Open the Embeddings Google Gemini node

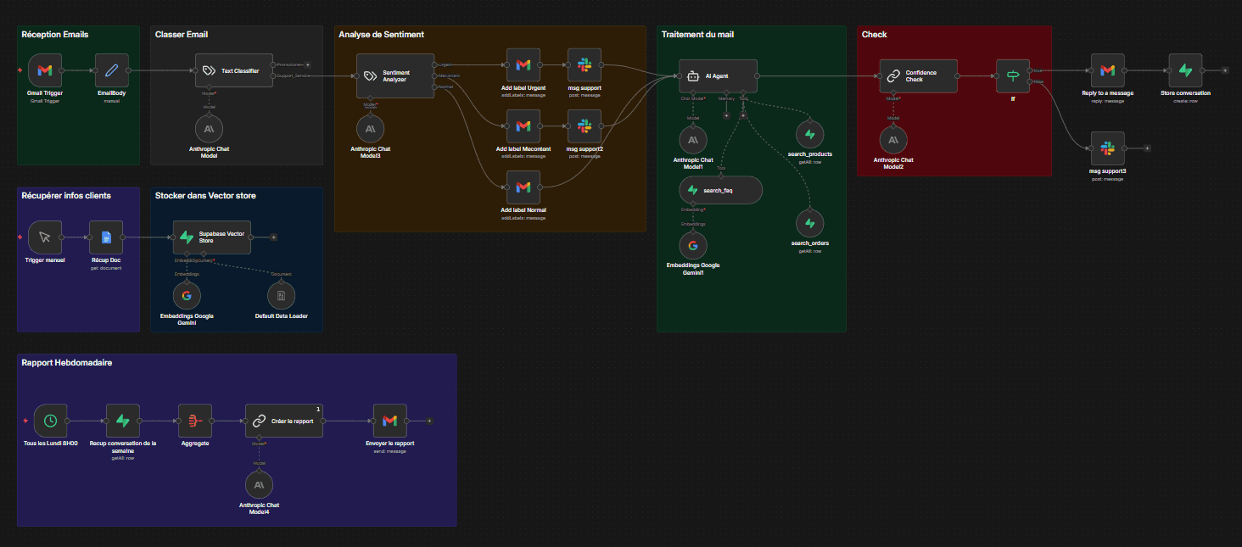click(x=187, y=295)
